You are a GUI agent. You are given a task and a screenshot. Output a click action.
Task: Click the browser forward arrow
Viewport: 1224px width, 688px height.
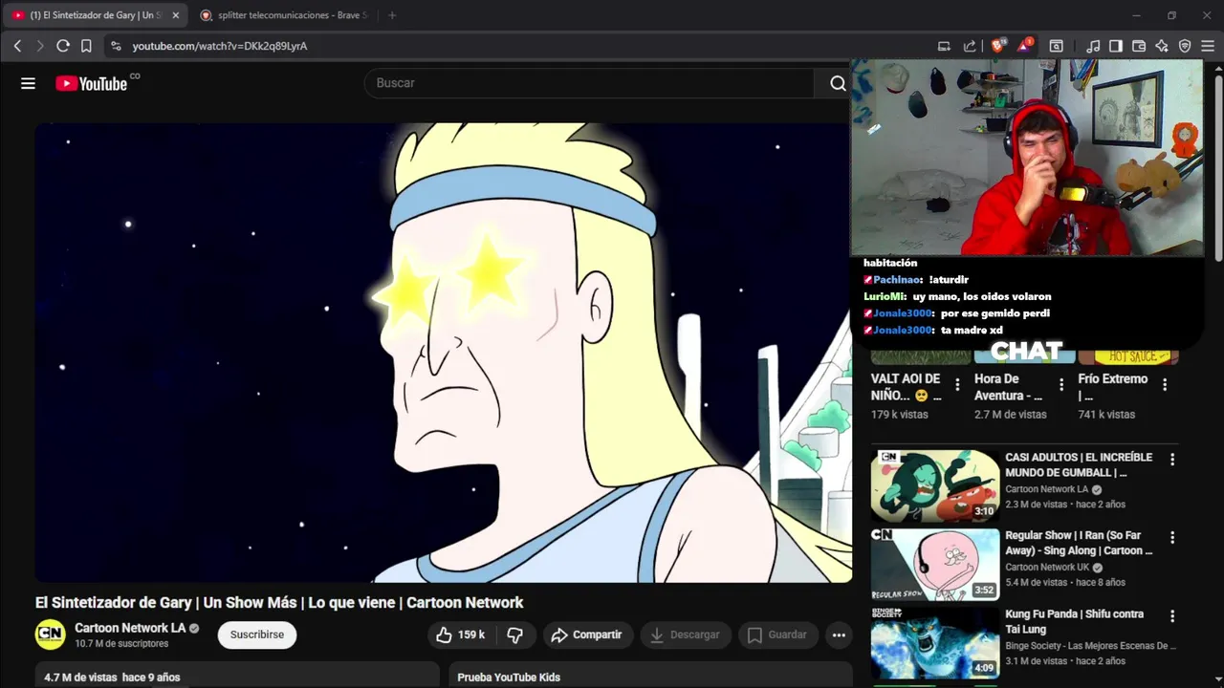[40, 46]
